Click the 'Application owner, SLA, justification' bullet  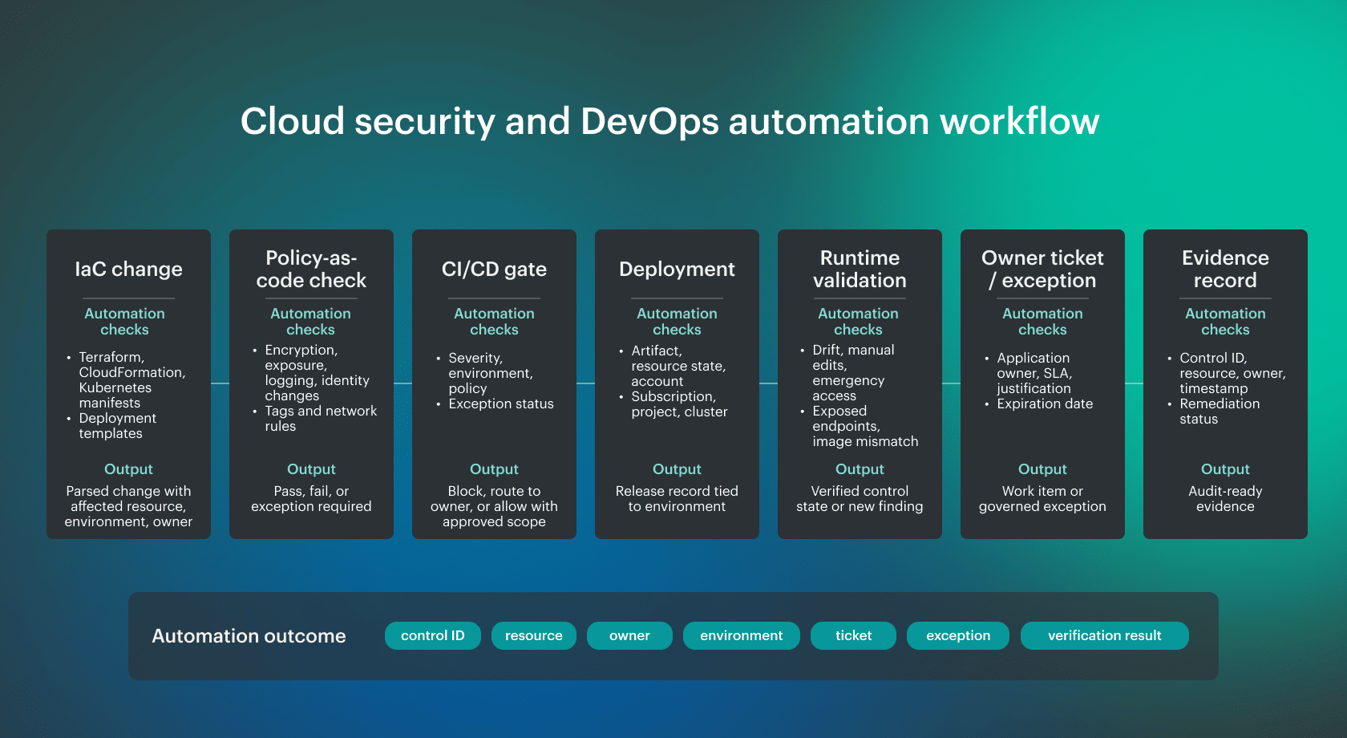(1029, 373)
